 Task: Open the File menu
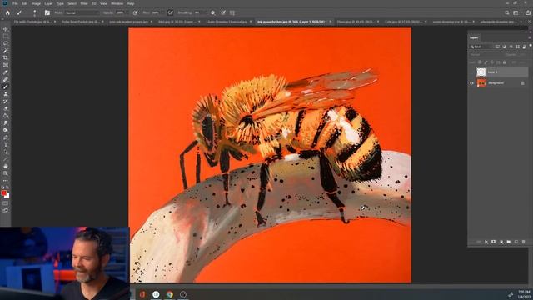tap(15, 3)
